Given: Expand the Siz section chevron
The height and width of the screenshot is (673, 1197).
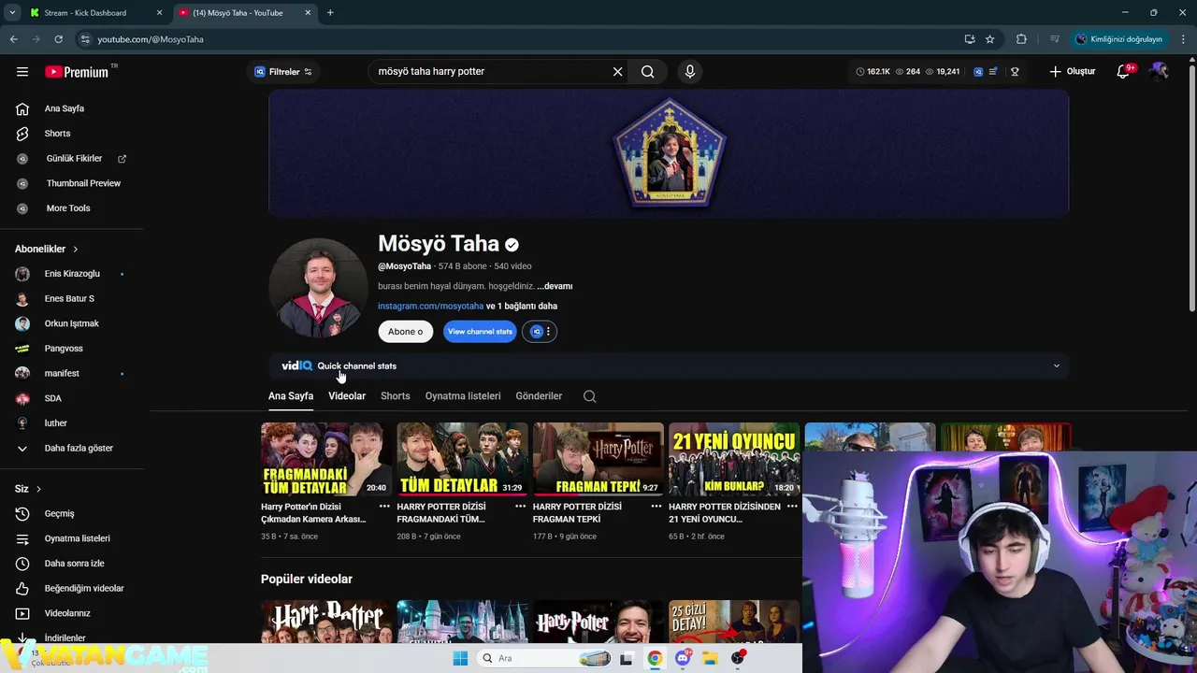Looking at the screenshot, I should (x=38, y=489).
